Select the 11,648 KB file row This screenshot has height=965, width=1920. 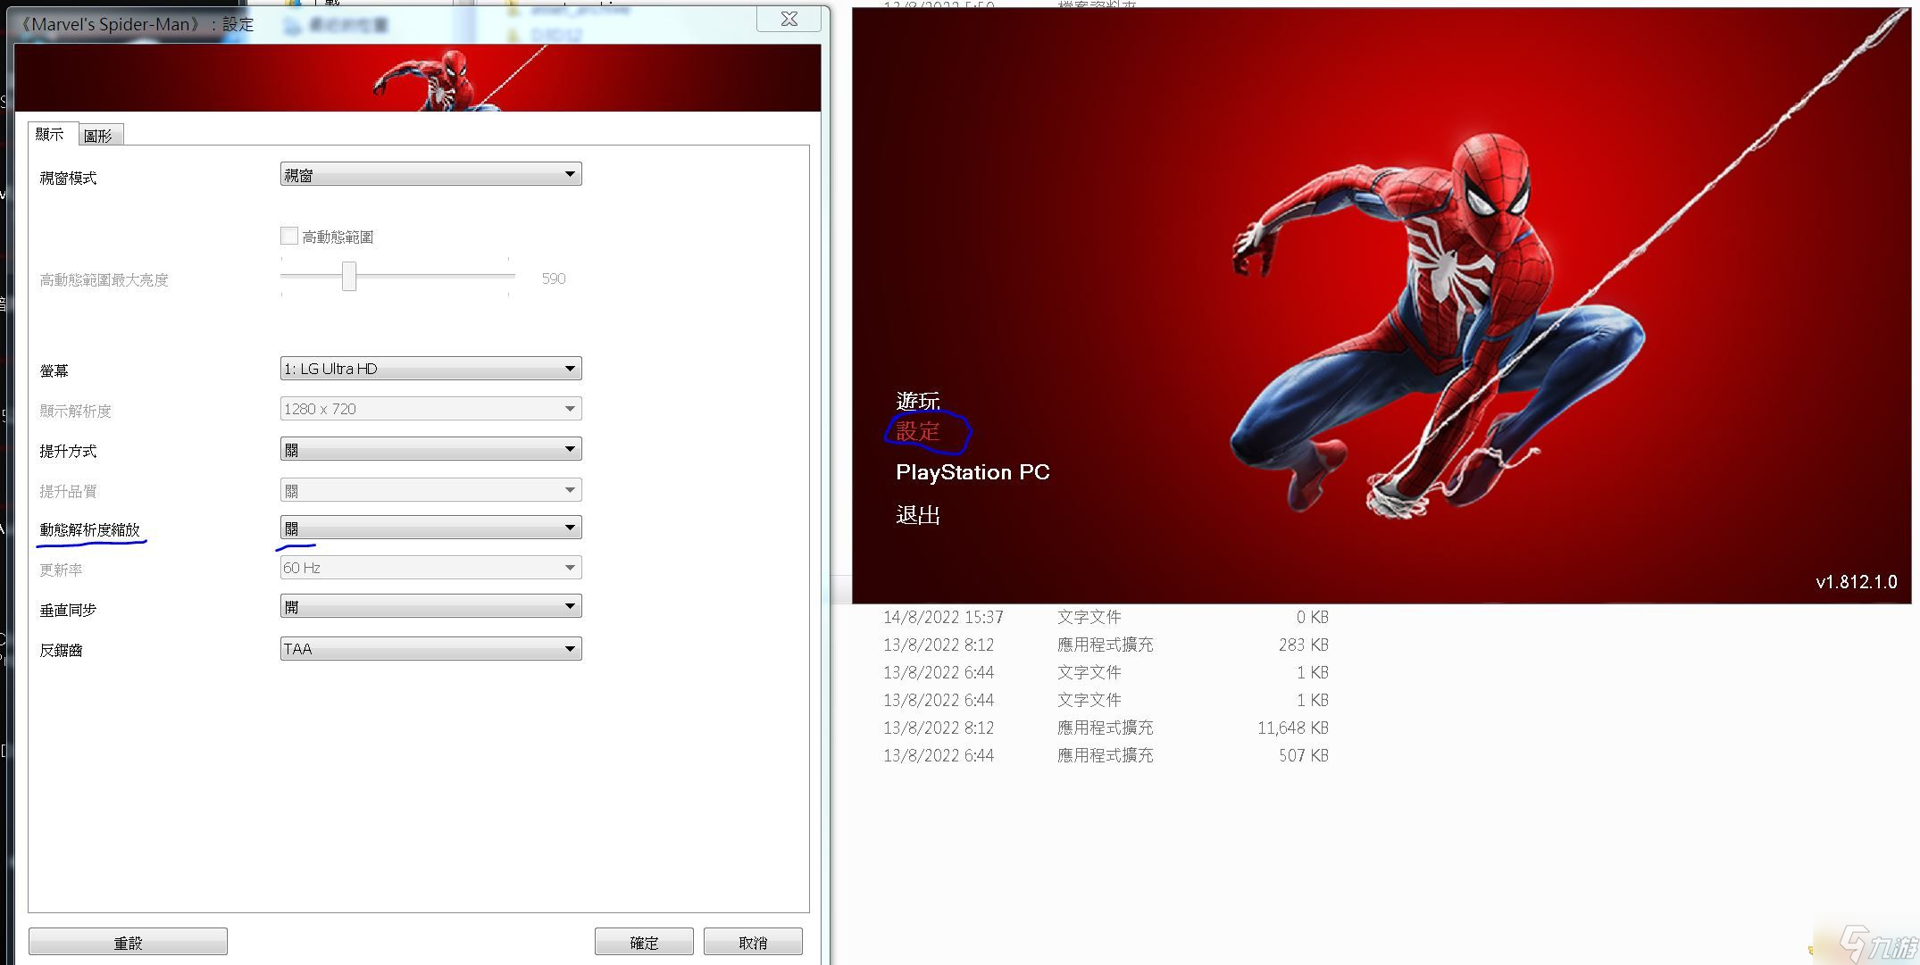1106,728
